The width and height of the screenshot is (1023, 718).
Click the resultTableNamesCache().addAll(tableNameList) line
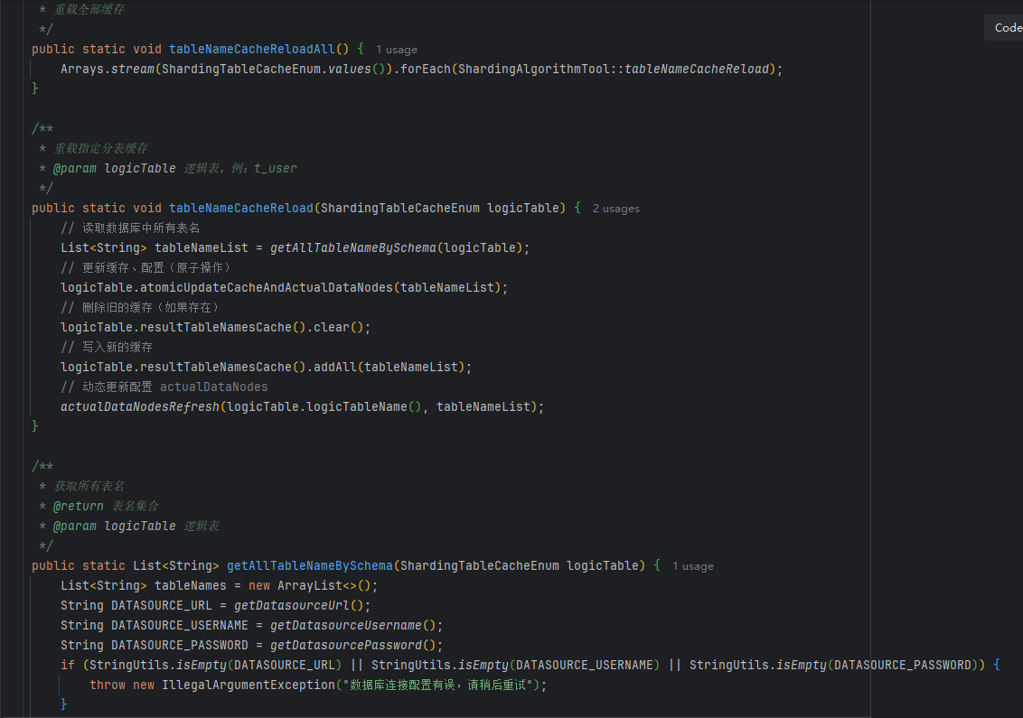pyautogui.click(x=267, y=368)
